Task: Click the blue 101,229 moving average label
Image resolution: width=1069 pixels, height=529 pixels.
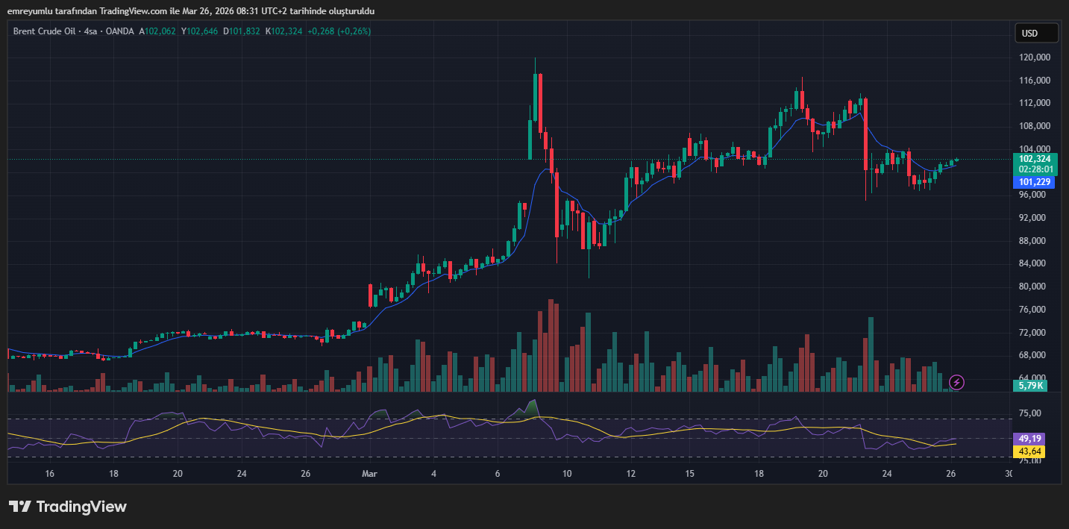Action: tap(1034, 182)
